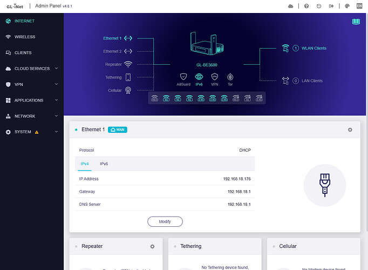The image size is (368, 270).
Task: Click the GL·iNet logo
Action: click(15, 6)
